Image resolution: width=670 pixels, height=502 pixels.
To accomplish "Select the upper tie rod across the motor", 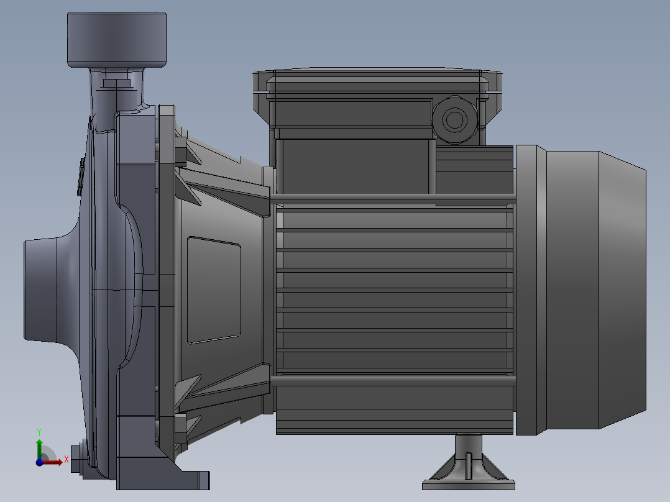I will (393, 198).
